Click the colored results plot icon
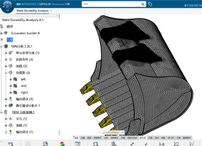 [x=62, y=144]
